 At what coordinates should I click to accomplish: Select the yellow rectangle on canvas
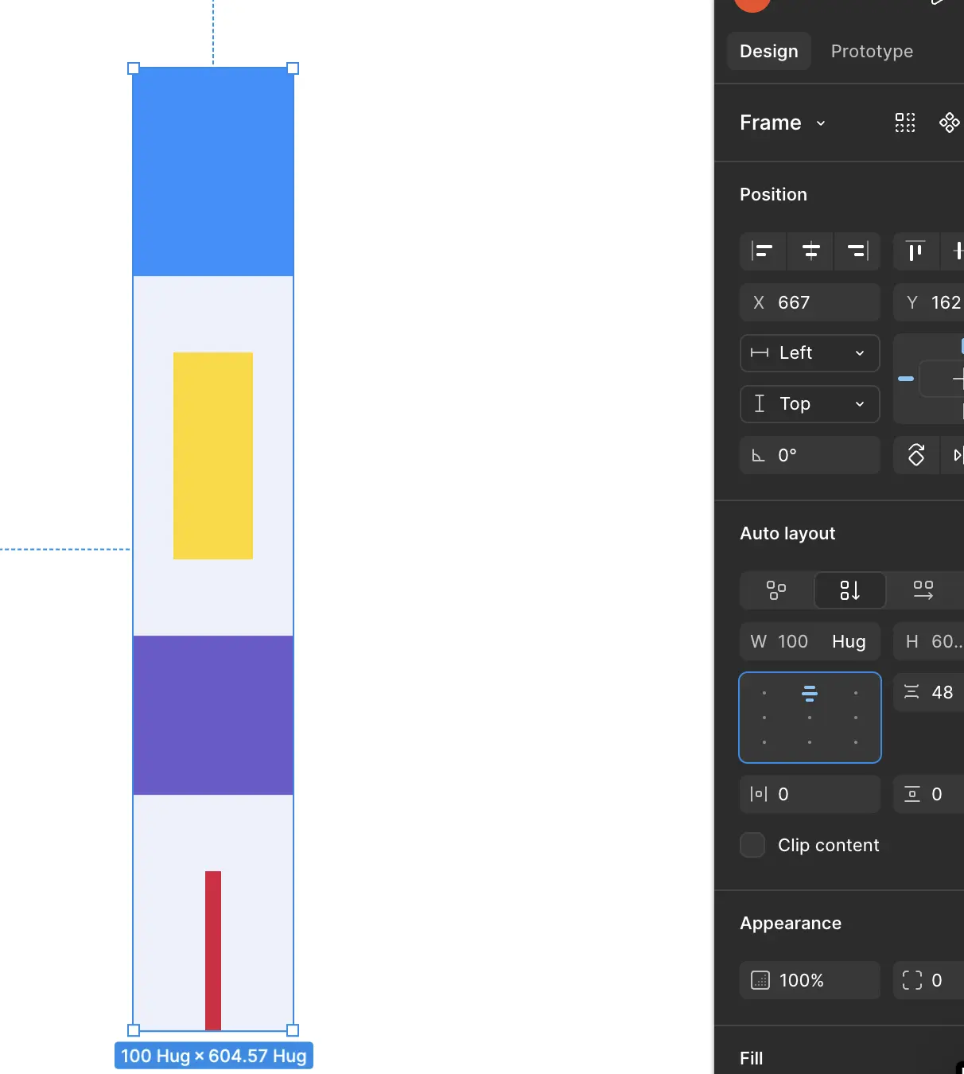pos(213,455)
